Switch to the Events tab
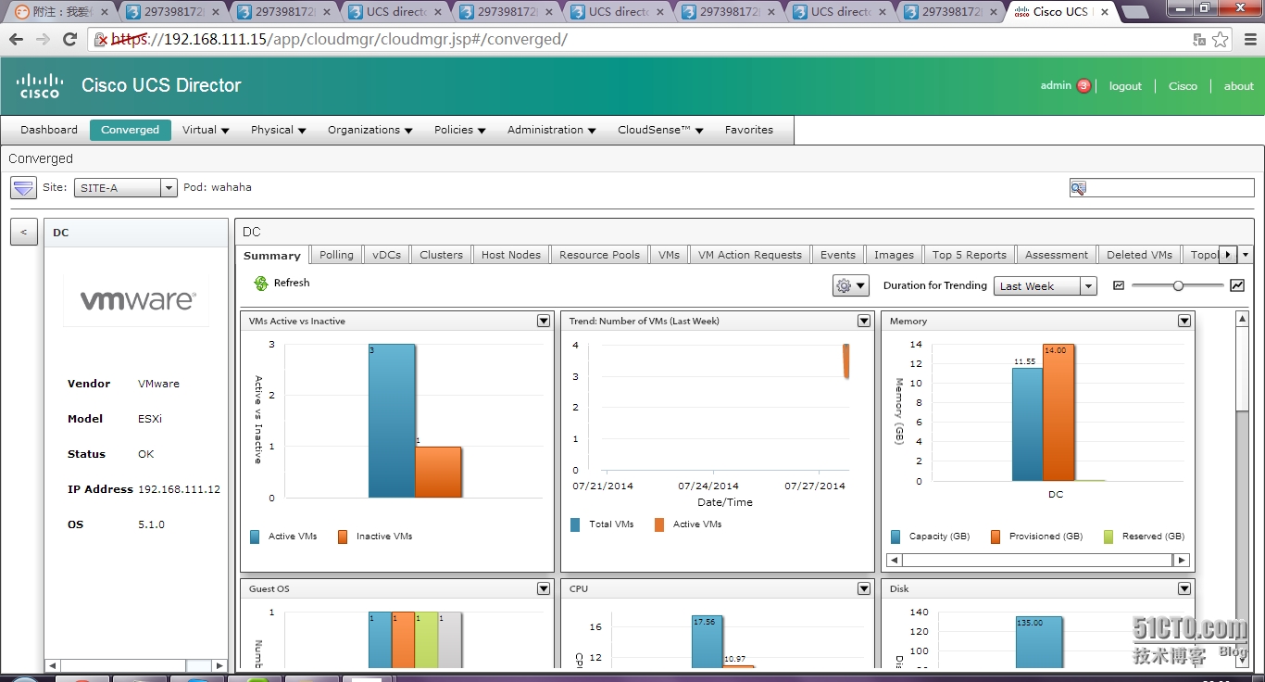Image resolution: width=1265 pixels, height=682 pixels. click(x=838, y=255)
